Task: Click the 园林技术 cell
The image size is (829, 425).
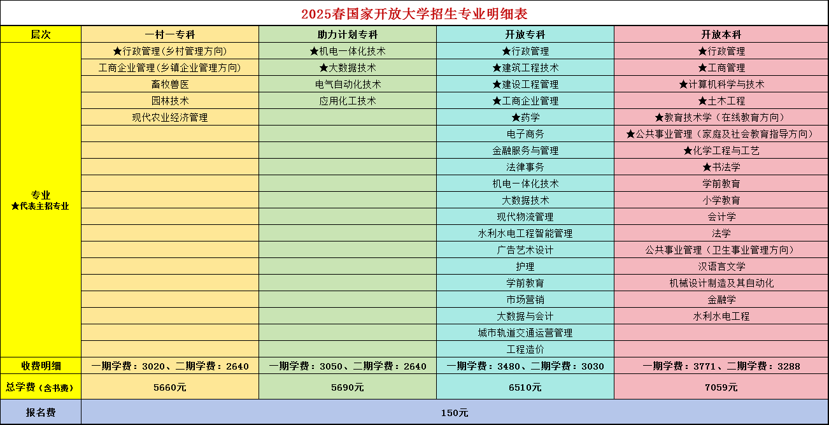Action: (170, 101)
